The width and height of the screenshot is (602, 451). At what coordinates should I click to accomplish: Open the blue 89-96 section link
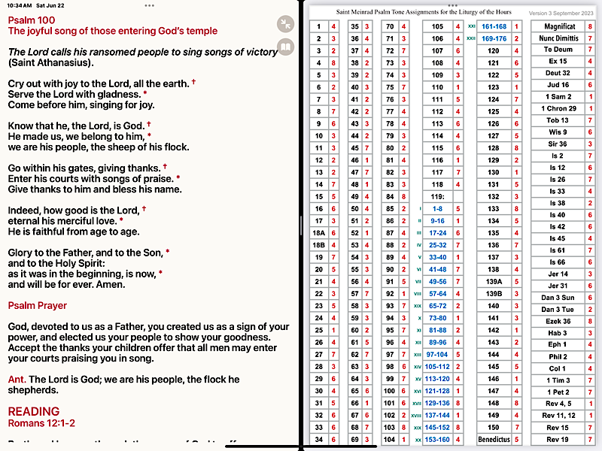click(x=437, y=342)
